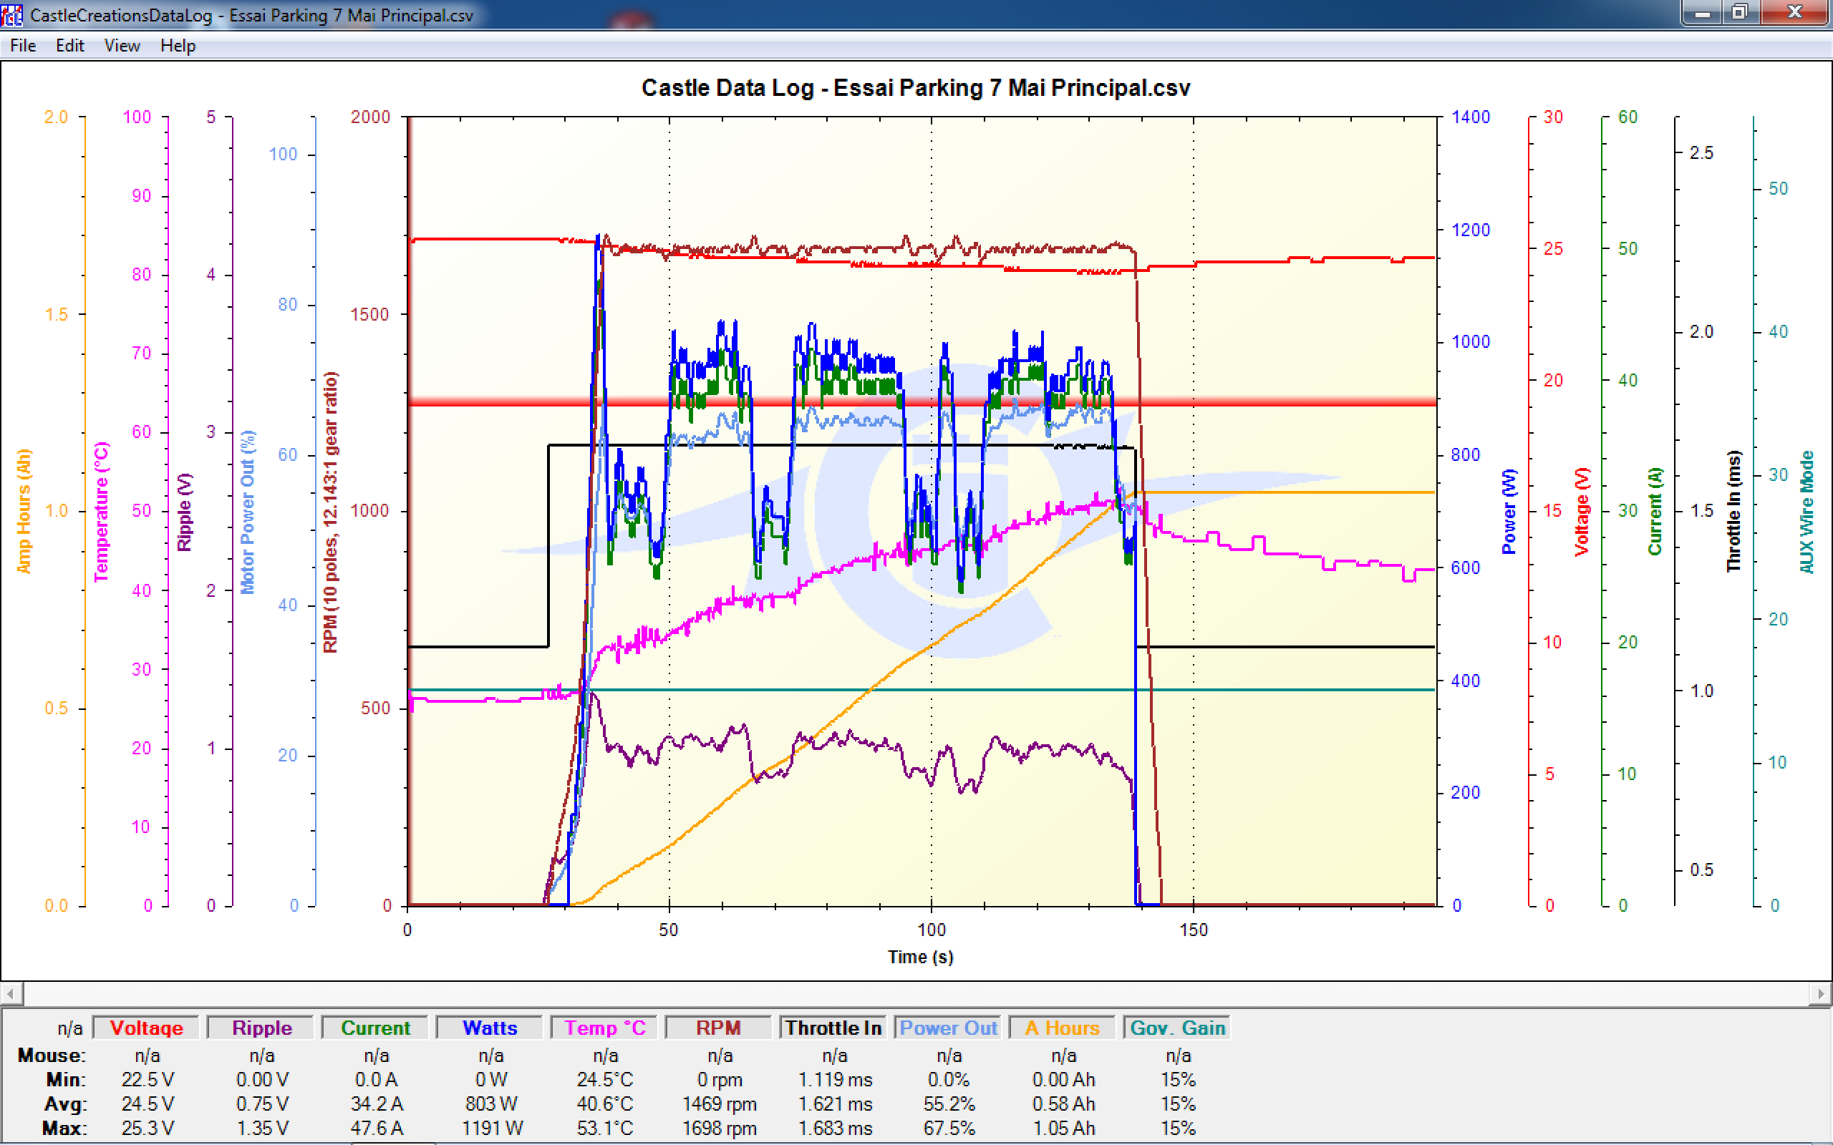Image resolution: width=1833 pixels, height=1145 pixels.
Task: Click the Temperature (°C) axis label
Action: tap(101, 511)
